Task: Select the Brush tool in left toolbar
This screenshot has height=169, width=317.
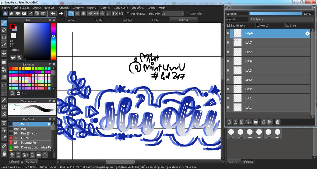Action: (x=4, y=23)
